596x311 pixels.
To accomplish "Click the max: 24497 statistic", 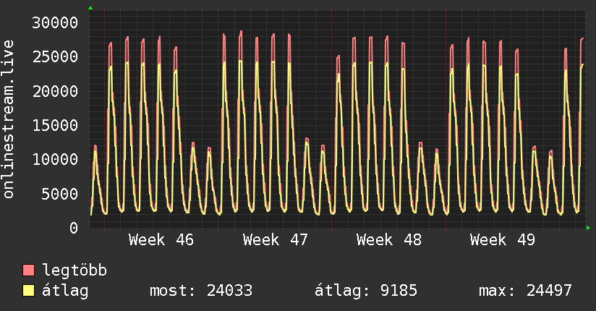I will pos(525,291).
